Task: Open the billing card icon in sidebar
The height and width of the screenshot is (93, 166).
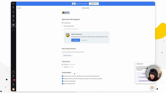Action: (13, 76)
